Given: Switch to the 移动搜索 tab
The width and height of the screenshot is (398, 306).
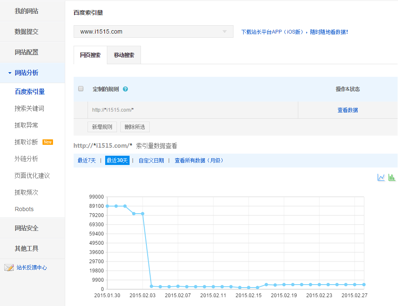Looking at the screenshot, I should (x=124, y=55).
